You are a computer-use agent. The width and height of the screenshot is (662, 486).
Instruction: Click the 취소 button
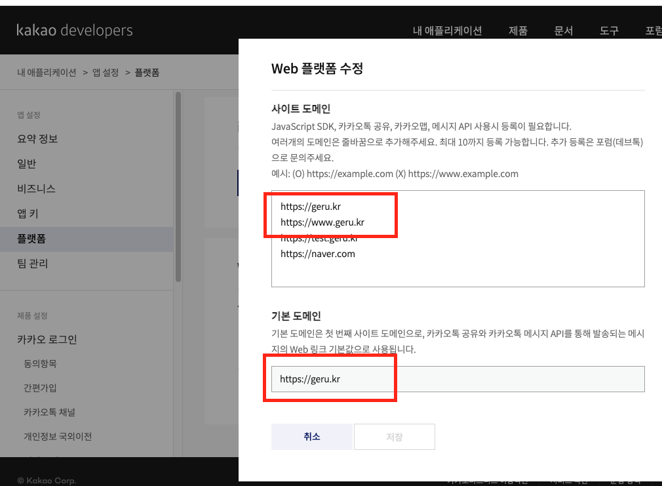click(311, 437)
